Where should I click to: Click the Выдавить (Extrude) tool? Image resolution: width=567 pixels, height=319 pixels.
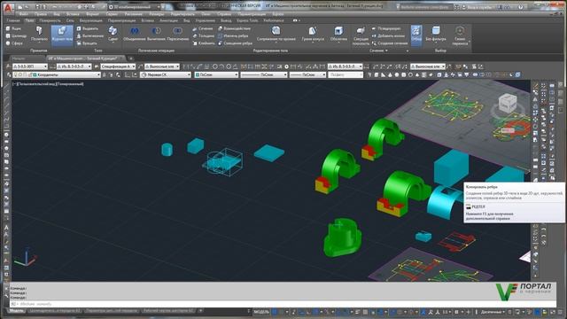[x=88, y=28]
